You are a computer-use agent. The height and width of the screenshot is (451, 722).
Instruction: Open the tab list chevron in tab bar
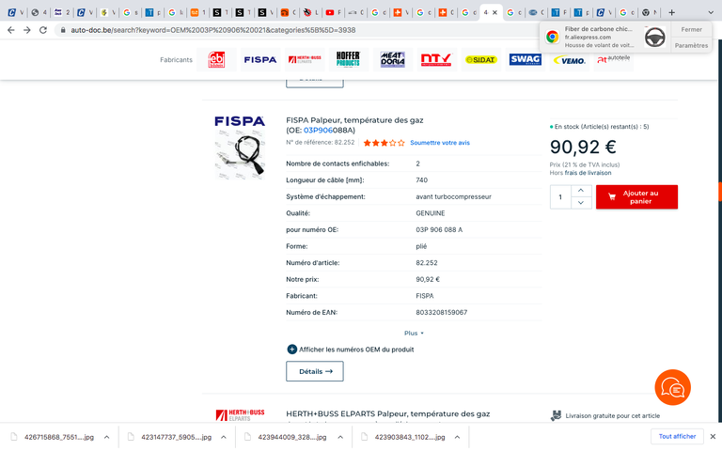pos(711,12)
